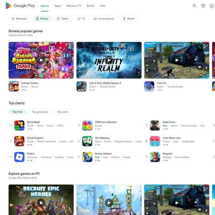Go to the Movies & TV tab
This screenshot has width=215, height=215.
tap(74, 6)
